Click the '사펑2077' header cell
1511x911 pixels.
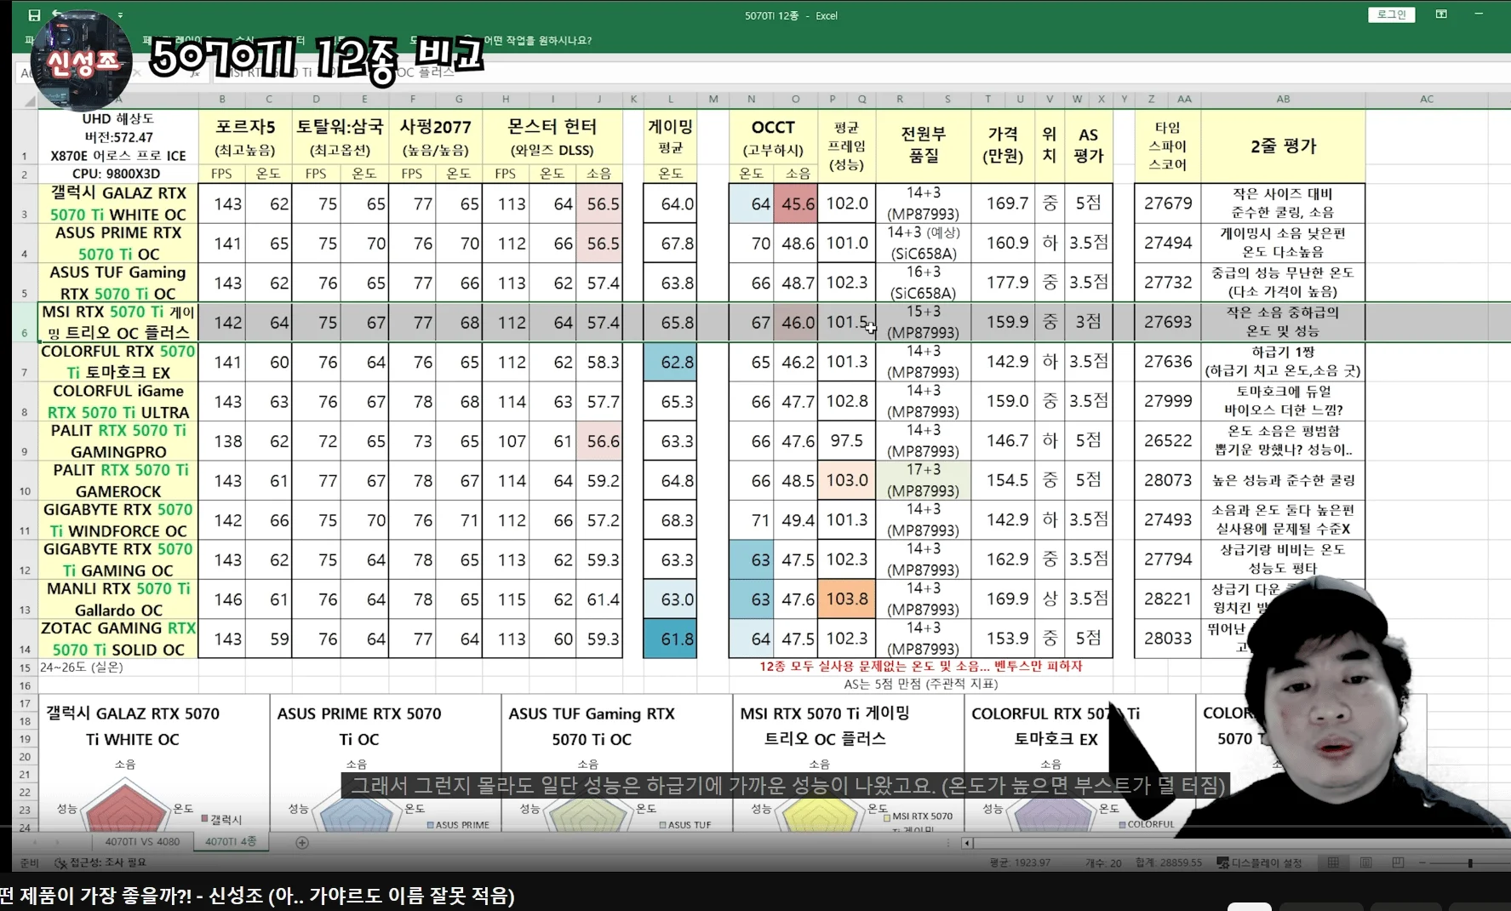pyautogui.click(x=435, y=137)
